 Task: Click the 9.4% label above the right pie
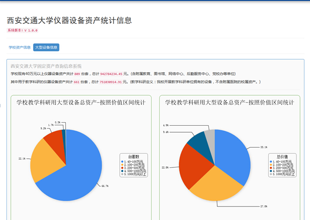coord(166,132)
